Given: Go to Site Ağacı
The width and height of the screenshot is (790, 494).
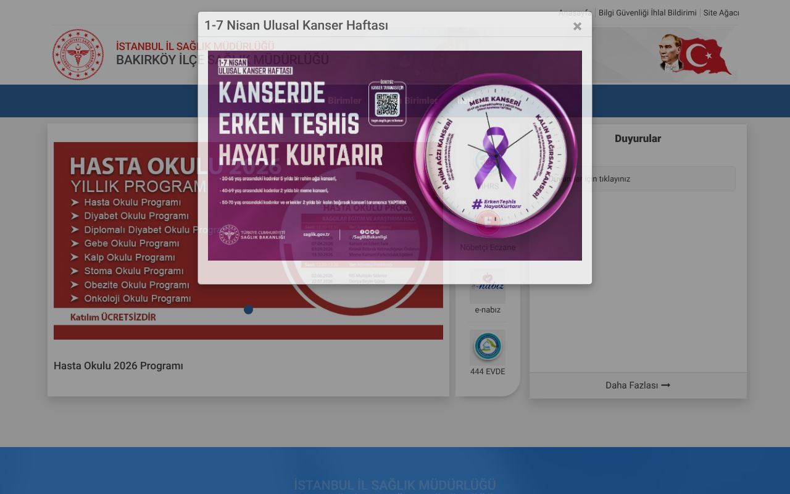Looking at the screenshot, I should [x=721, y=13].
